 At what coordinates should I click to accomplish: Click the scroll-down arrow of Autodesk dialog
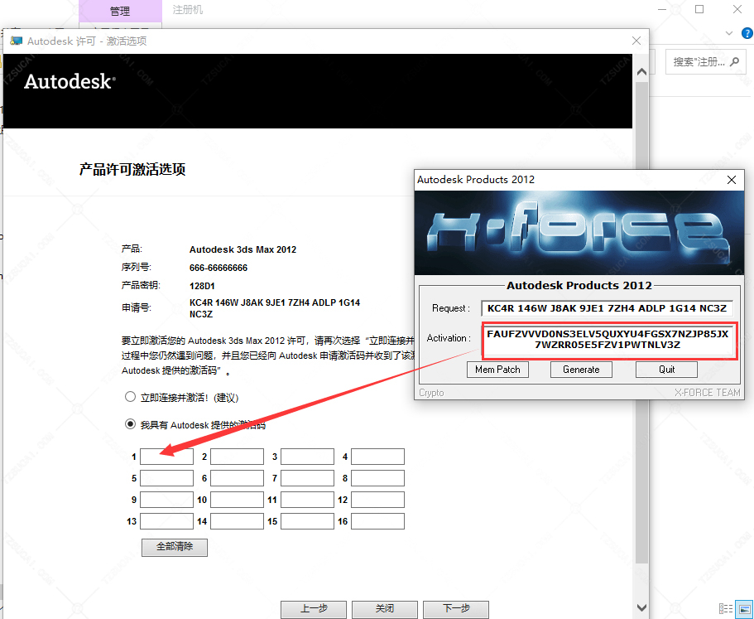[x=641, y=607]
